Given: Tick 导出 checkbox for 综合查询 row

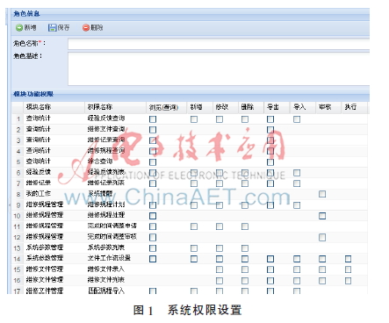Looking at the screenshot, I should pos(270,161).
